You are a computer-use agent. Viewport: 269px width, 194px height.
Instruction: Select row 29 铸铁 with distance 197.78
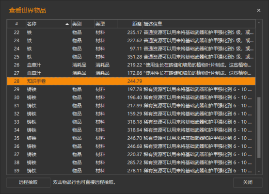tap(131, 89)
